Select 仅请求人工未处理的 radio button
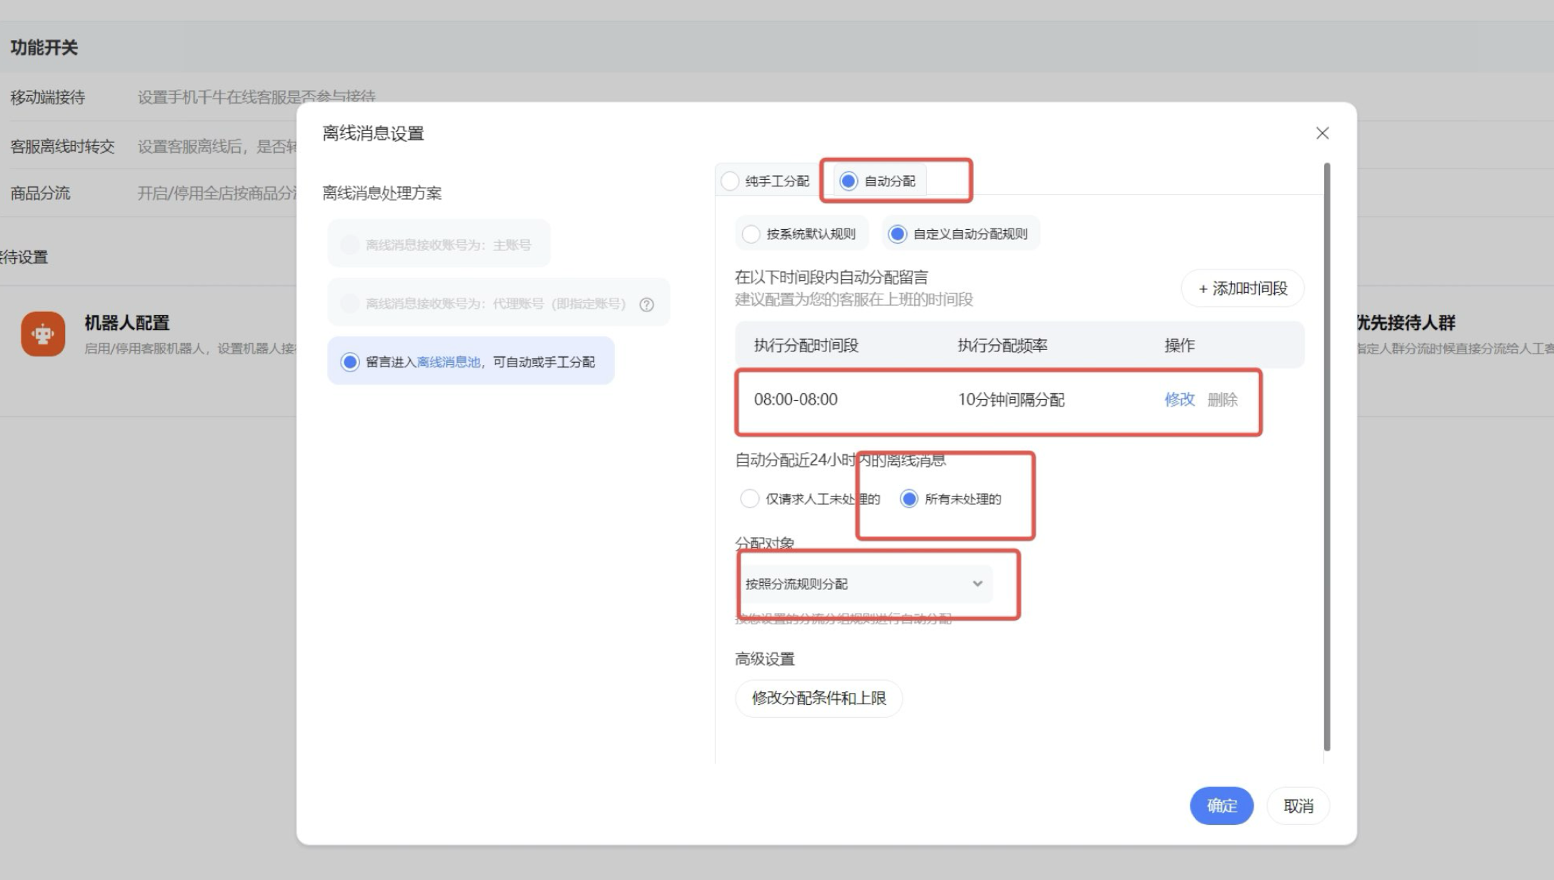The height and width of the screenshot is (880, 1554). (x=749, y=499)
